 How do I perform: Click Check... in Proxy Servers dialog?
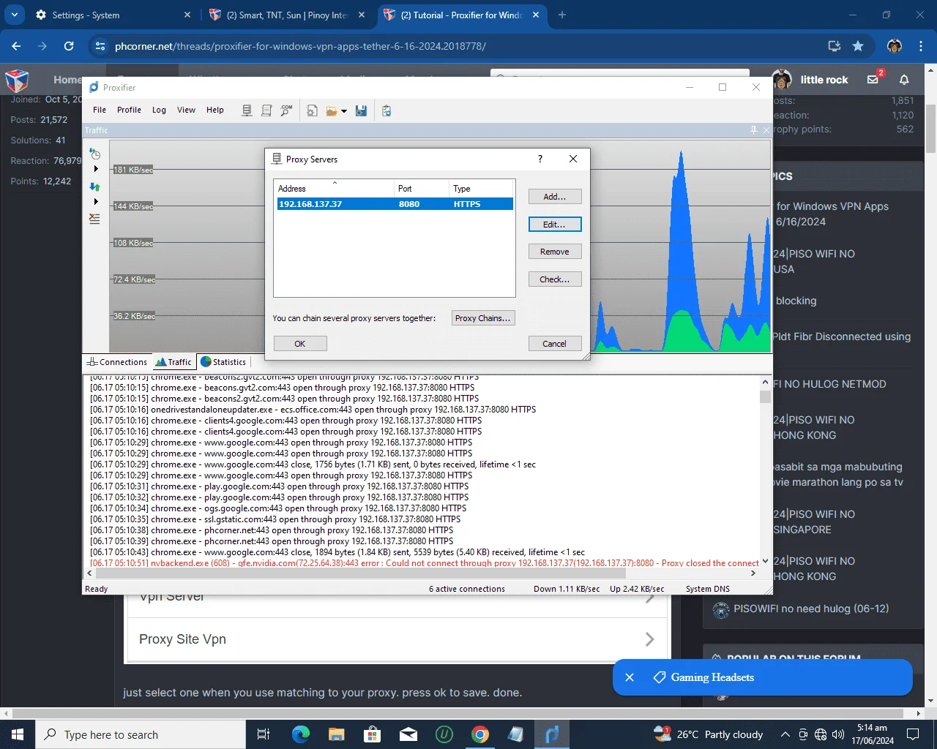pyautogui.click(x=555, y=279)
